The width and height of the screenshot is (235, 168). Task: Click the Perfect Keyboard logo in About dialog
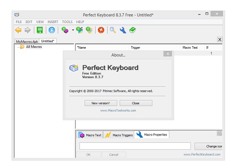pyautogui.click(x=74, y=68)
